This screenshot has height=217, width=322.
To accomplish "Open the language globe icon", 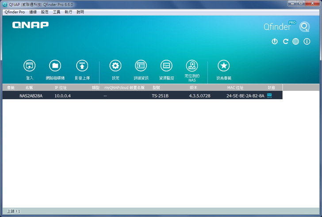I will coord(296,41).
